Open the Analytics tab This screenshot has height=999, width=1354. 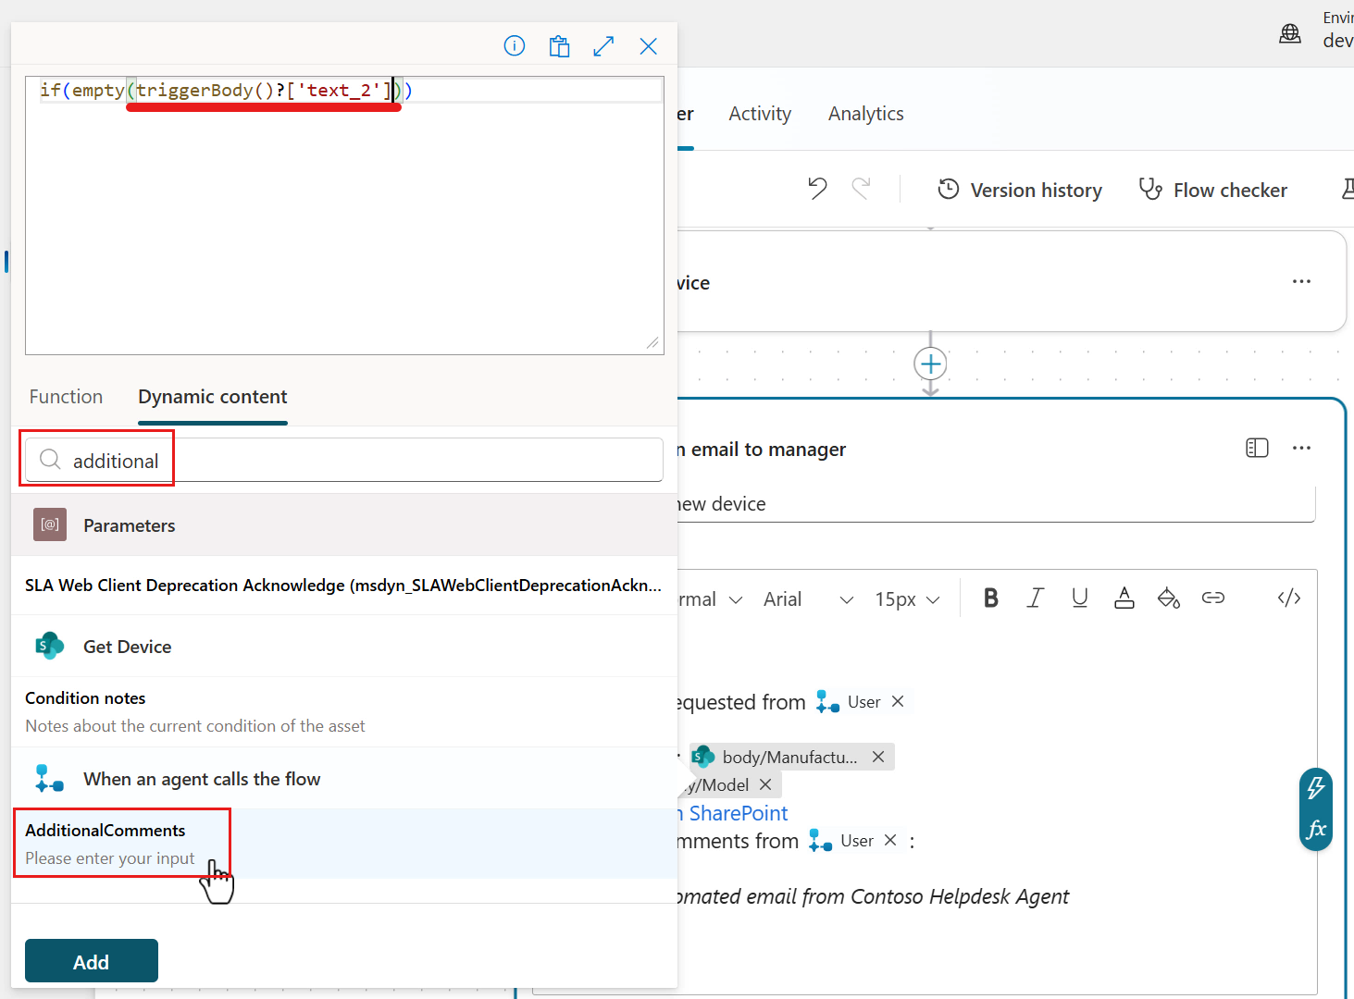[865, 113]
